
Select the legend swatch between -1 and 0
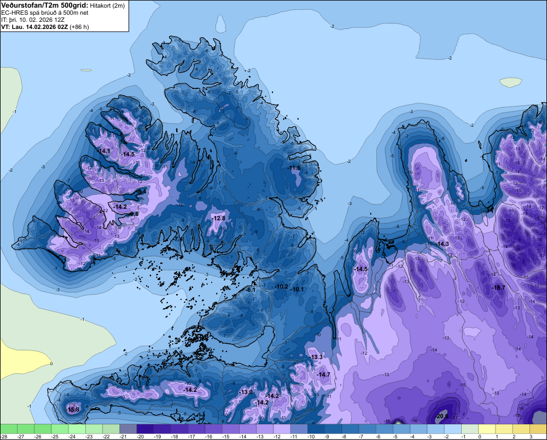tap(470, 429)
